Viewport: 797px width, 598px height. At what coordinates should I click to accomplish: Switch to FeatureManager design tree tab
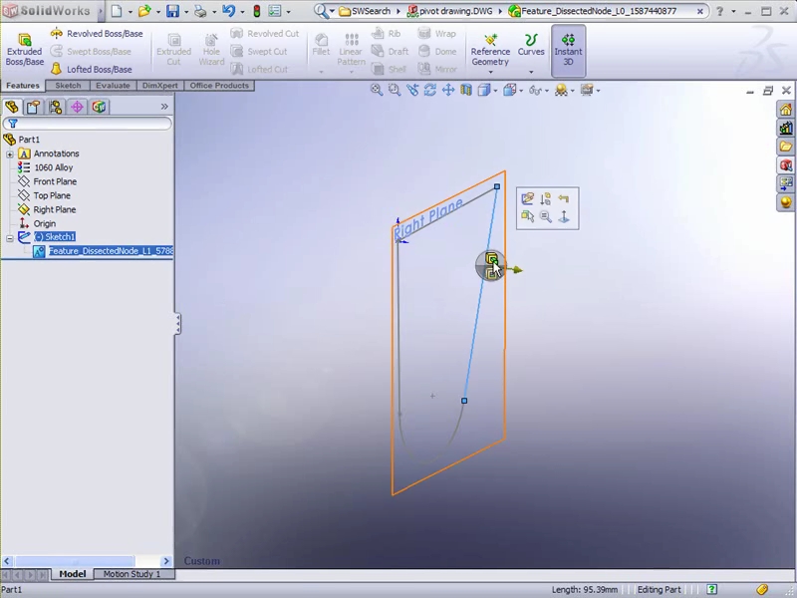click(x=12, y=107)
